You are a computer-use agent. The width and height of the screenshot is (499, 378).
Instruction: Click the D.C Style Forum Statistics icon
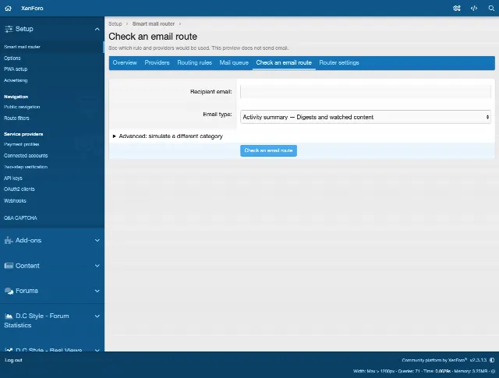(x=9, y=316)
